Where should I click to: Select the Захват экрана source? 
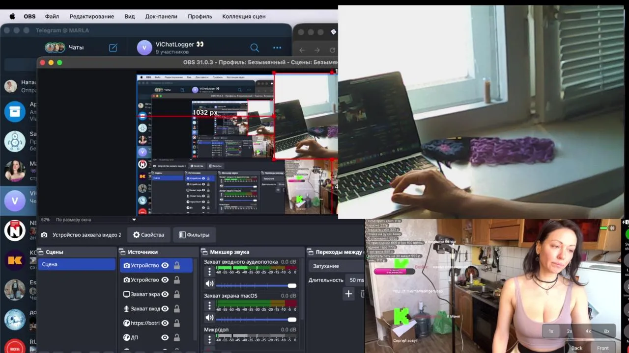coord(141,294)
